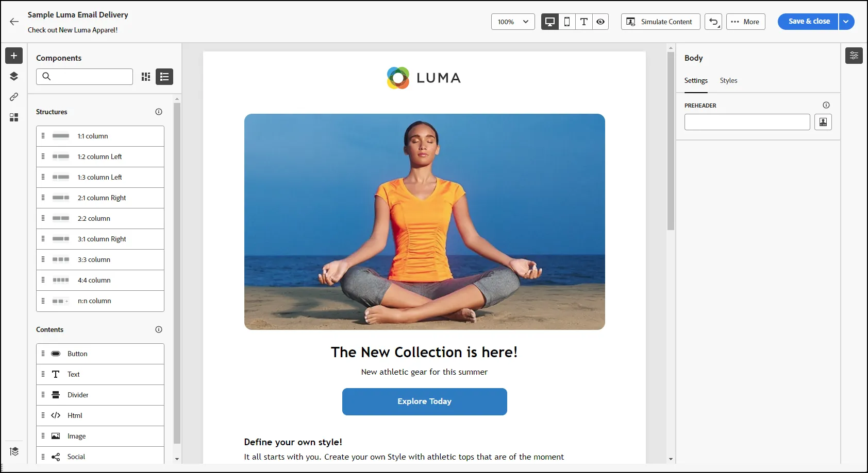Select the n:n column structure
868x473 pixels.
[100, 301]
